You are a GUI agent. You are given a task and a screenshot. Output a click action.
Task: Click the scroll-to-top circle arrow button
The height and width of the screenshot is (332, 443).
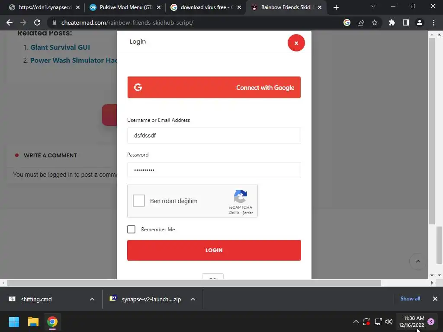tap(418, 262)
